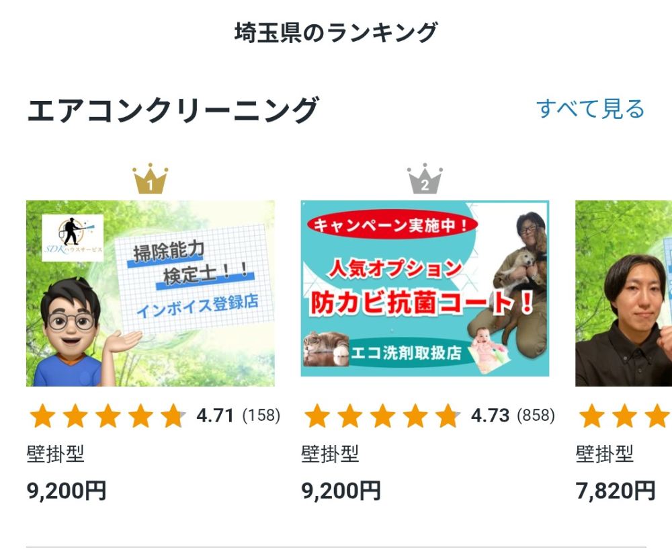Image resolution: width=672 pixels, height=556 pixels.
Task: Click the second listing's 9,200円 price
Action: 341,491
